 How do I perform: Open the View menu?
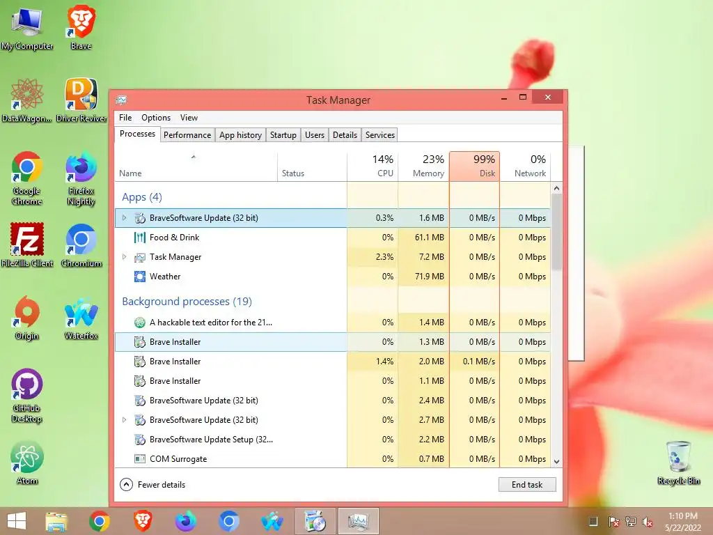coord(189,118)
